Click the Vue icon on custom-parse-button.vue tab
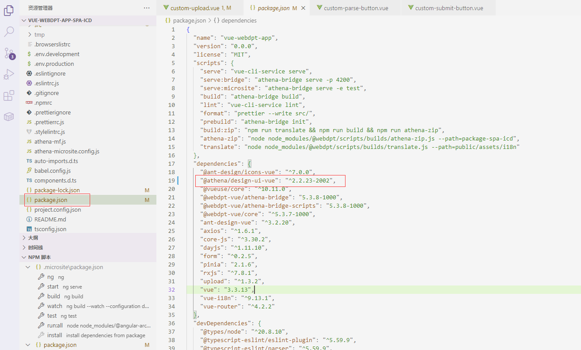The image size is (581, 350). 319,8
